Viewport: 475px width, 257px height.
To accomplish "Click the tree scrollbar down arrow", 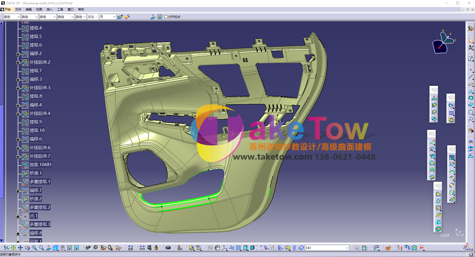I will [x=2, y=241].
